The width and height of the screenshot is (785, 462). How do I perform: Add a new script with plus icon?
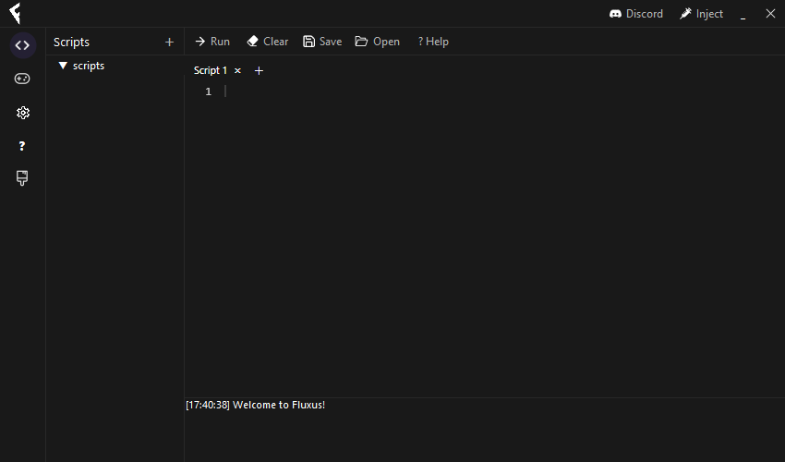click(169, 42)
